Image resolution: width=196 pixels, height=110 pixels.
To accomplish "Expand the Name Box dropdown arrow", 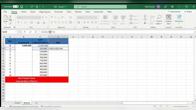I will 16,32.
